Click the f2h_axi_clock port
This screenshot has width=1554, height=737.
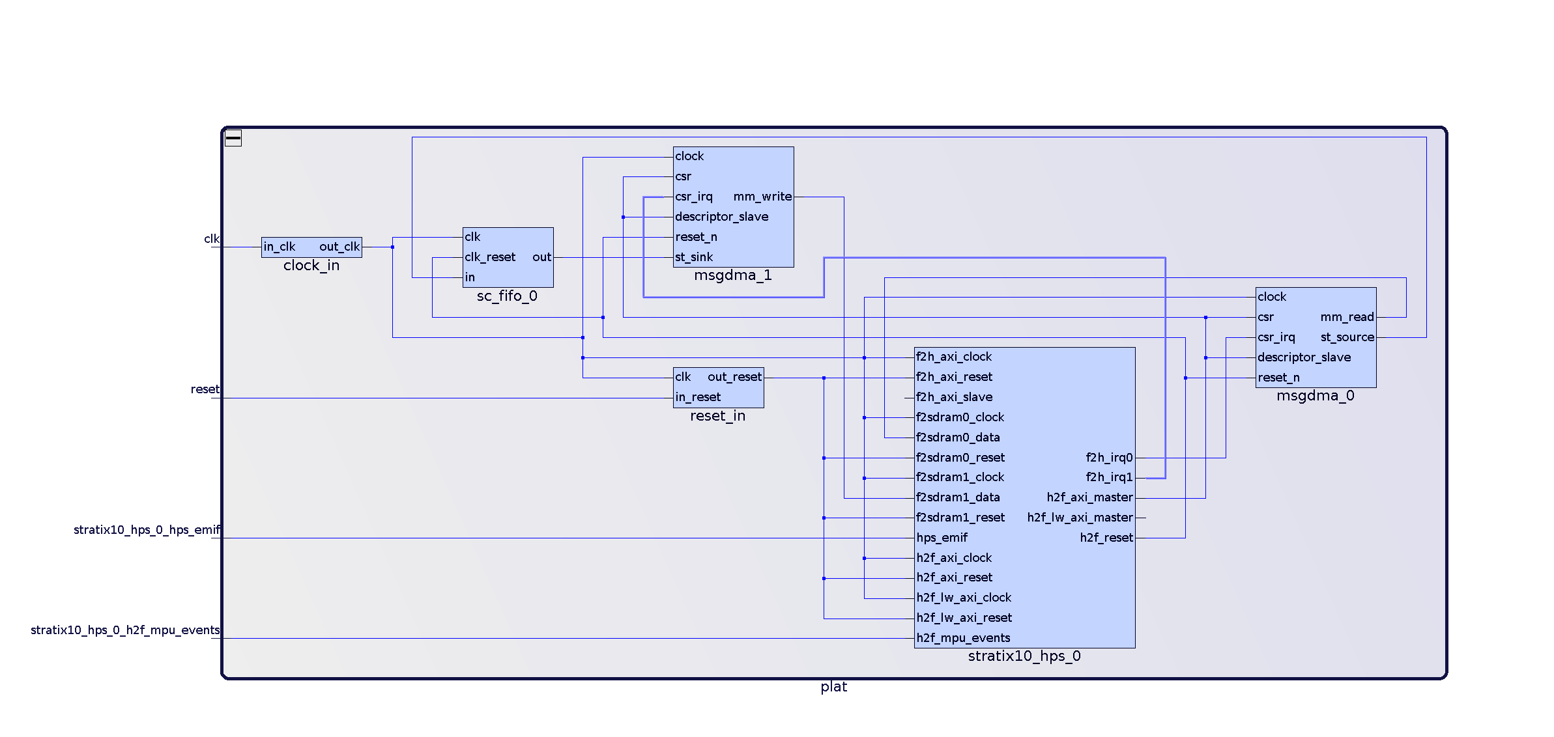[x=954, y=357]
